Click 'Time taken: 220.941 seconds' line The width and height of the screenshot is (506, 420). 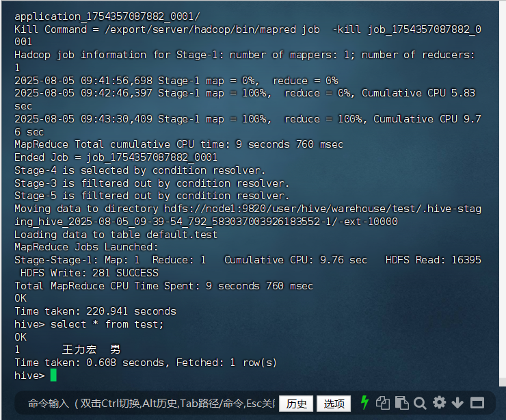click(x=95, y=311)
